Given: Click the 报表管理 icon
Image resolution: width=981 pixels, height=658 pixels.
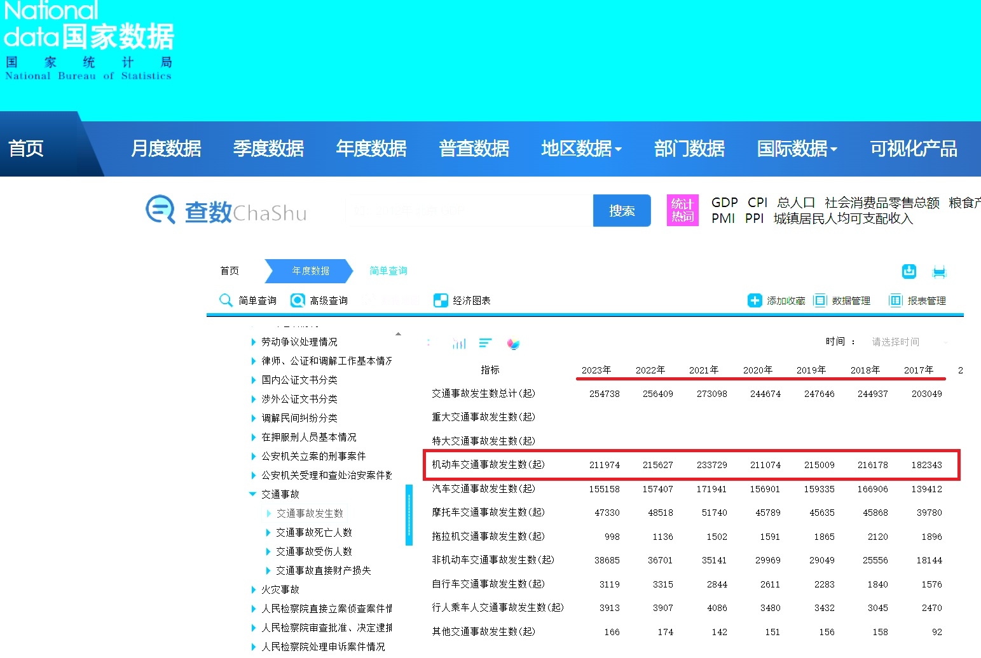Looking at the screenshot, I should [896, 300].
